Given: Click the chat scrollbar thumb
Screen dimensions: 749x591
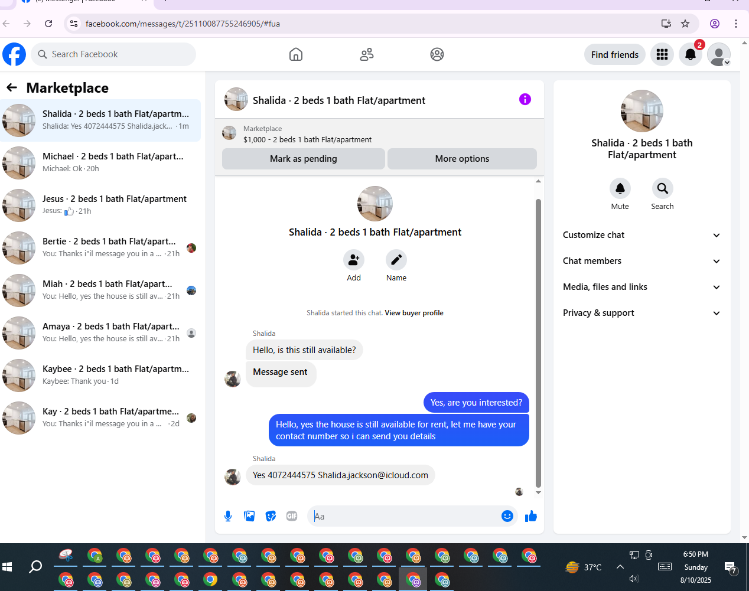Looking at the screenshot, I should click(x=538, y=344).
